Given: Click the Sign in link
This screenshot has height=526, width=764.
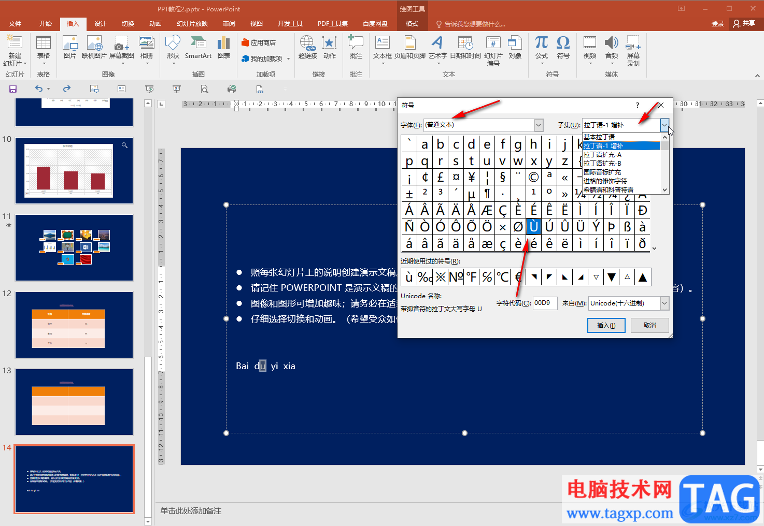Looking at the screenshot, I should pos(718,23).
